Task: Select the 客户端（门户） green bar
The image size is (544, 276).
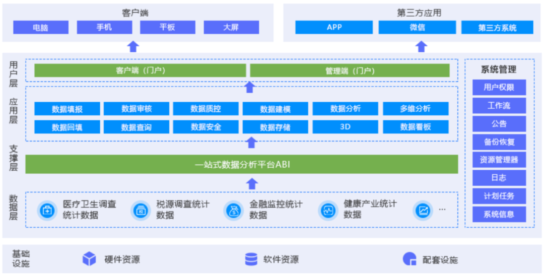Action: click(x=140, y=71)
